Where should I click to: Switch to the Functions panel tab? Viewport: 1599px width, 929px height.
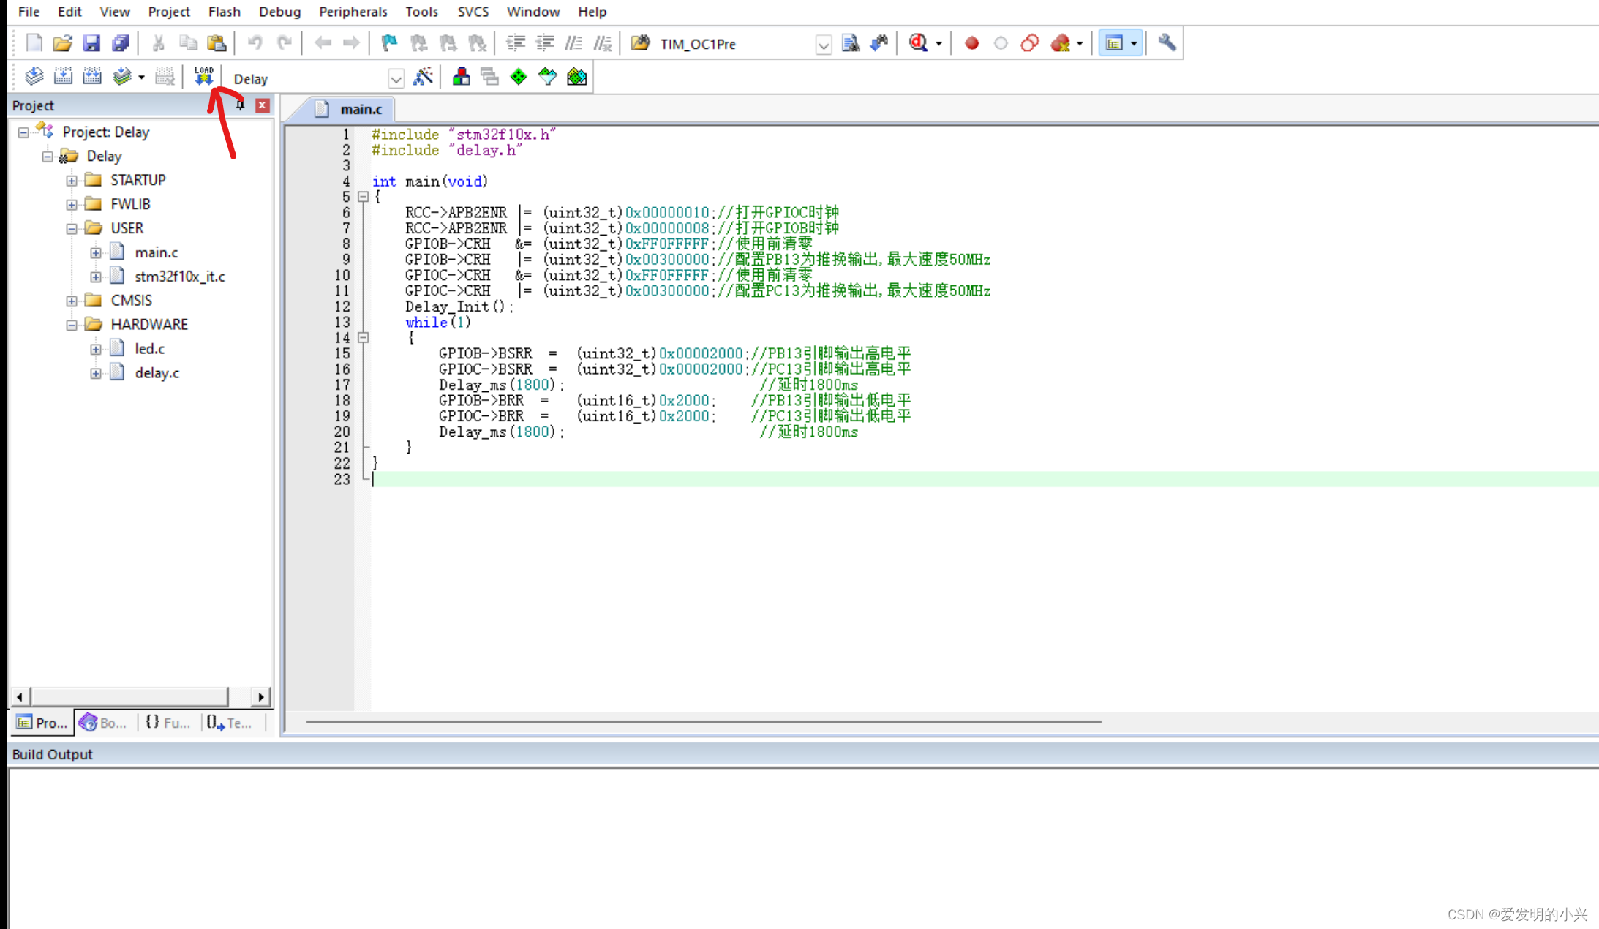(168, 723)
